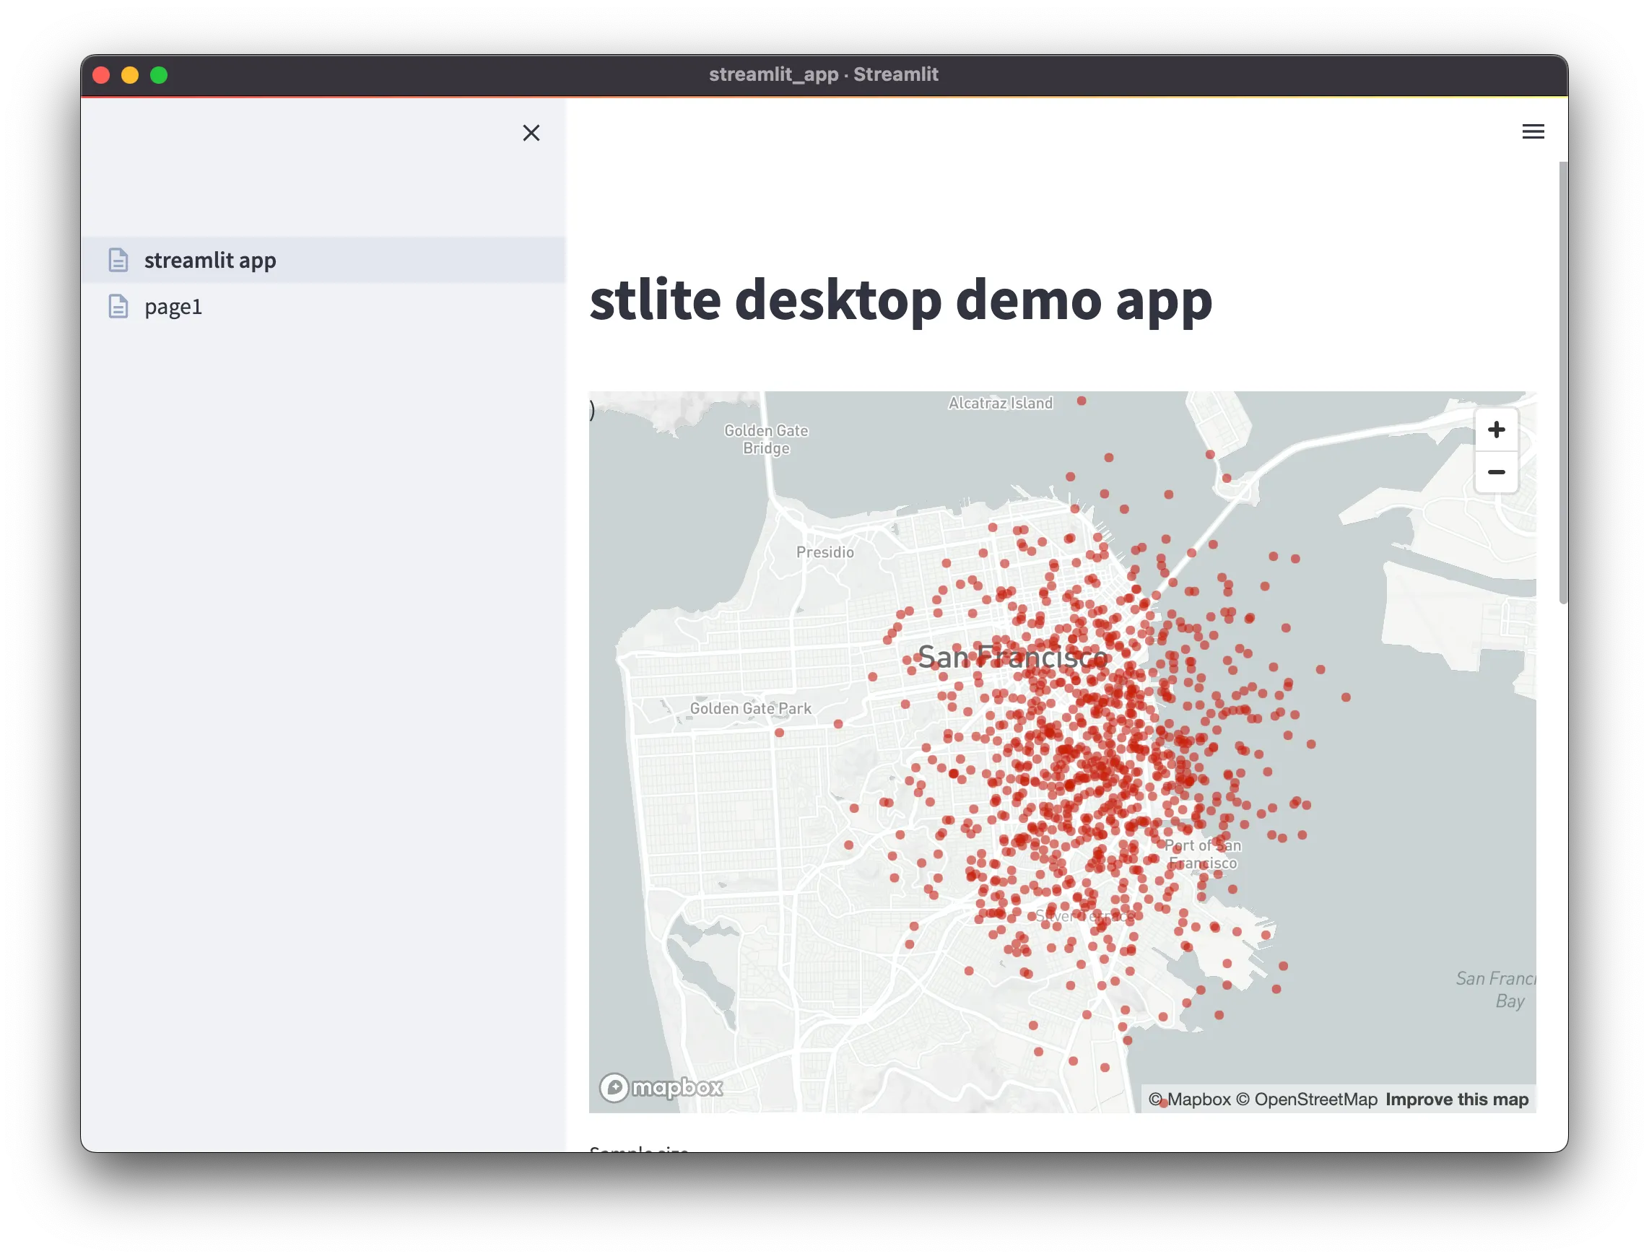This screenshot has height=1259, width=1649.
Task: Click the macOS yellow minimize button
Action: click(131, 74)
